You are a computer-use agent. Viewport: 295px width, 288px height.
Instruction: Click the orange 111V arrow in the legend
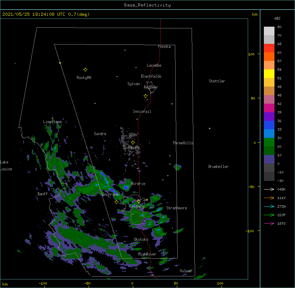[x=269, y=198]
